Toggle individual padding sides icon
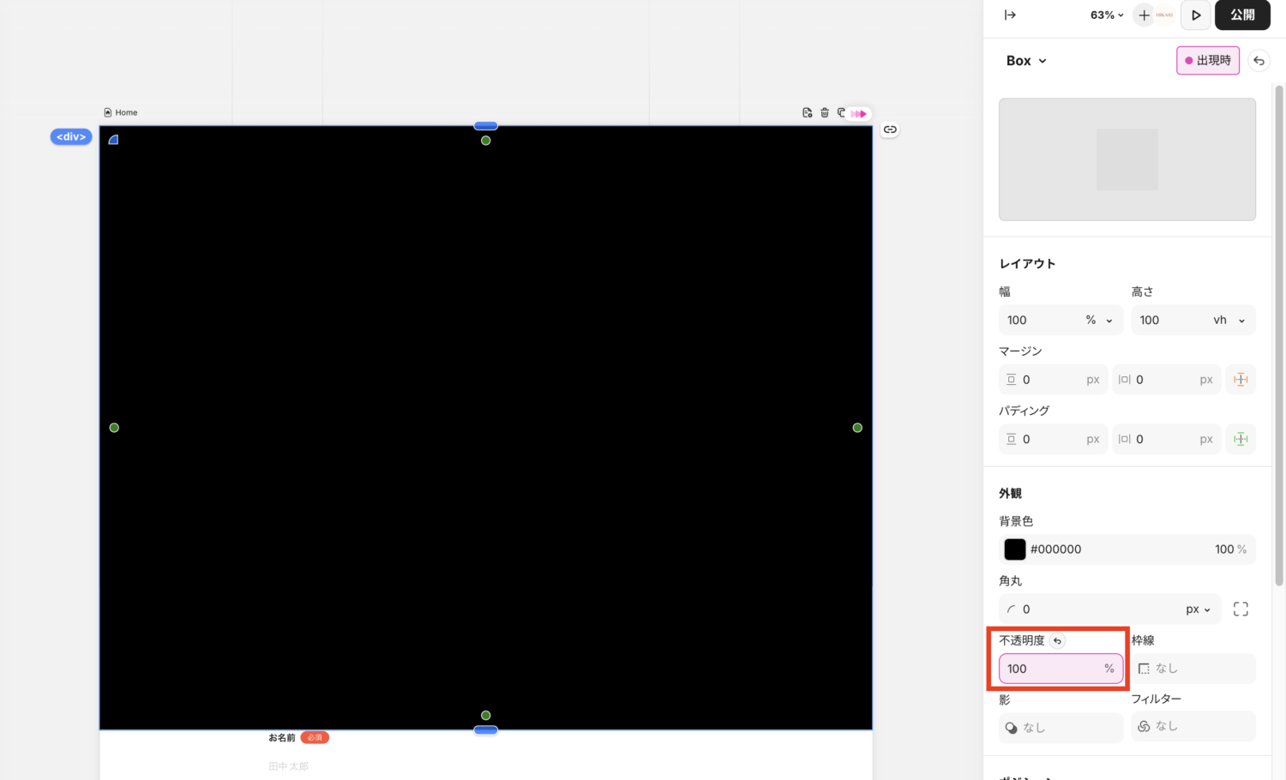 click(x=1240, y=439)
